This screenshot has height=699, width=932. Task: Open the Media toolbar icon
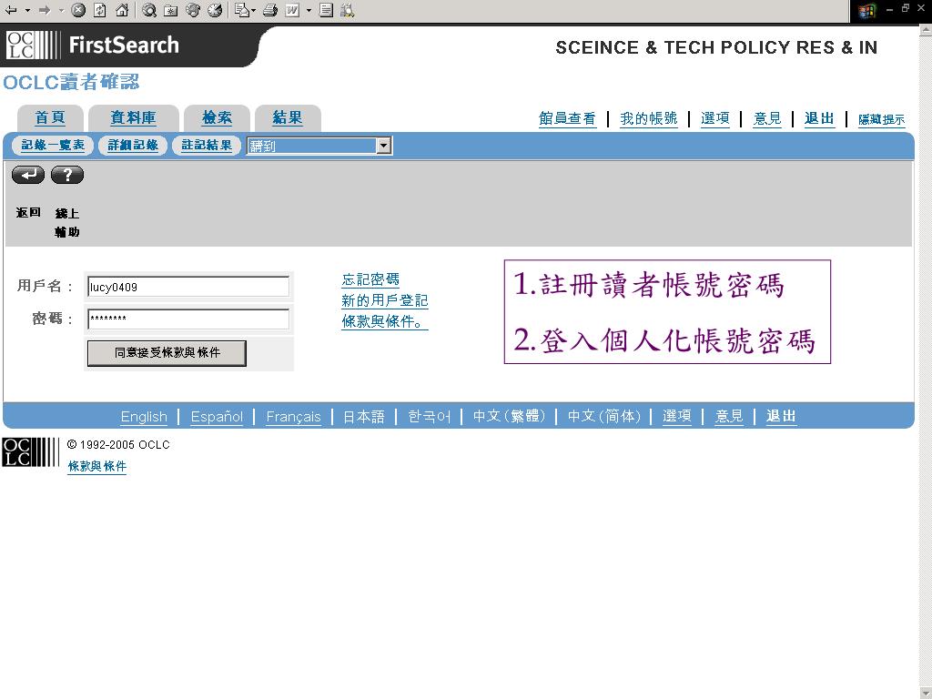193,10
